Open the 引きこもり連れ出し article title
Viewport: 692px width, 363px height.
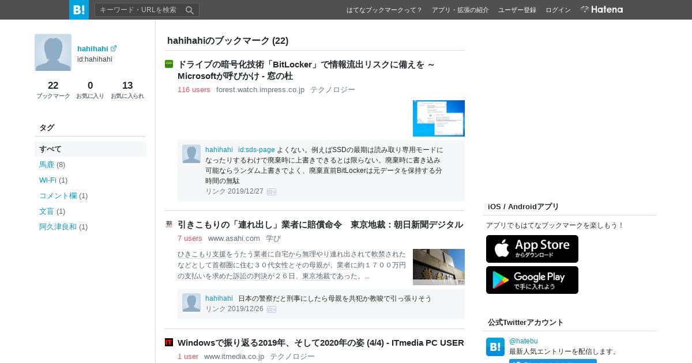[x=320, y=225]
